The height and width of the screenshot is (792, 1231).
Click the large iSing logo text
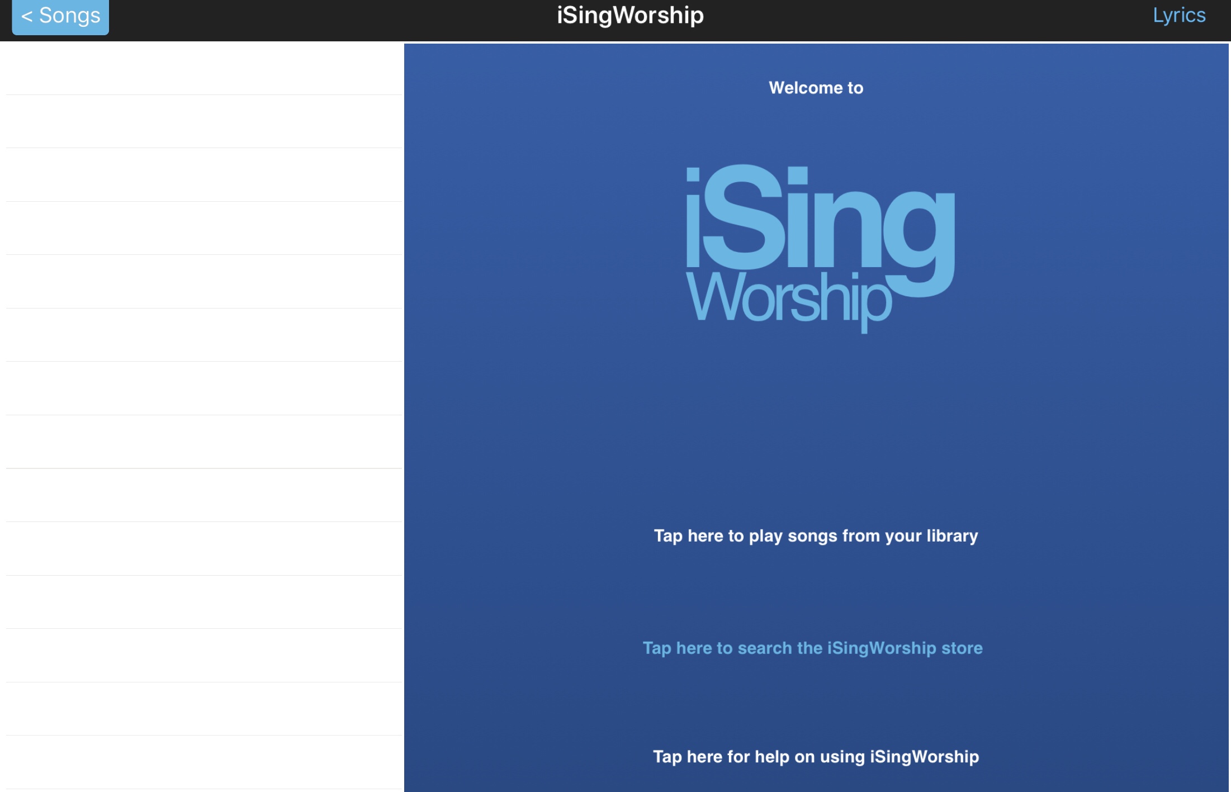(820, 218)
